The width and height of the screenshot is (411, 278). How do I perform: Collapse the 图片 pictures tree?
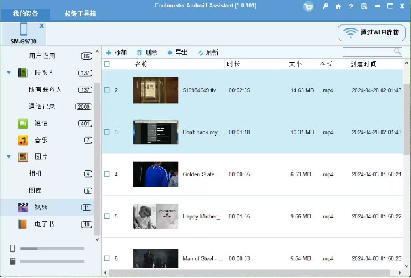click(x=9, y=157)
